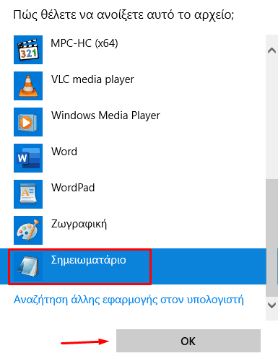Image resolution: width=278 pixels, height=361 pixels.
Task: Click the WordPad application icon
Action: [x=28, y=194]
